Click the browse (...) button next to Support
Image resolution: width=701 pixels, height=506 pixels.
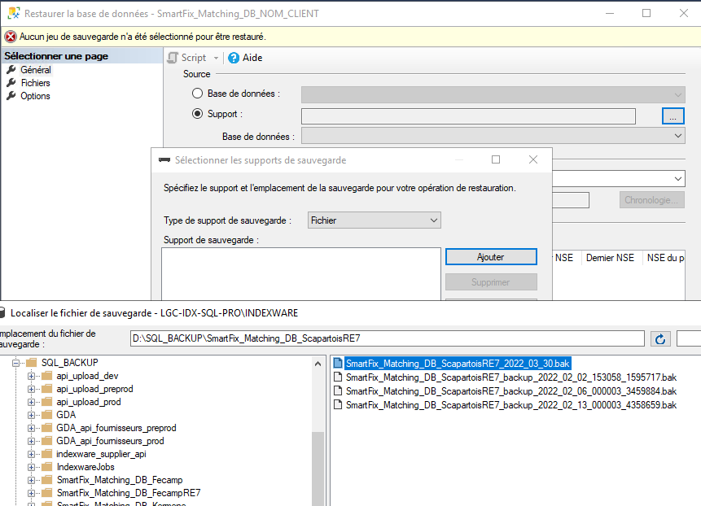click(x=672, y=116)
